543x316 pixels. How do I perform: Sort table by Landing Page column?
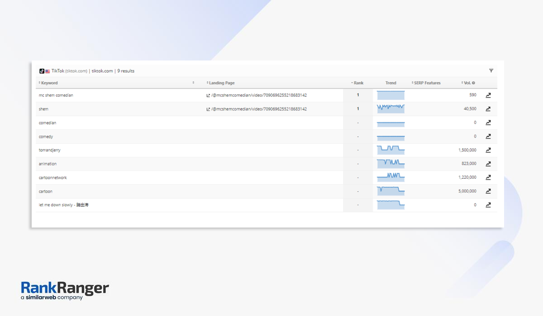click(220, 83)
